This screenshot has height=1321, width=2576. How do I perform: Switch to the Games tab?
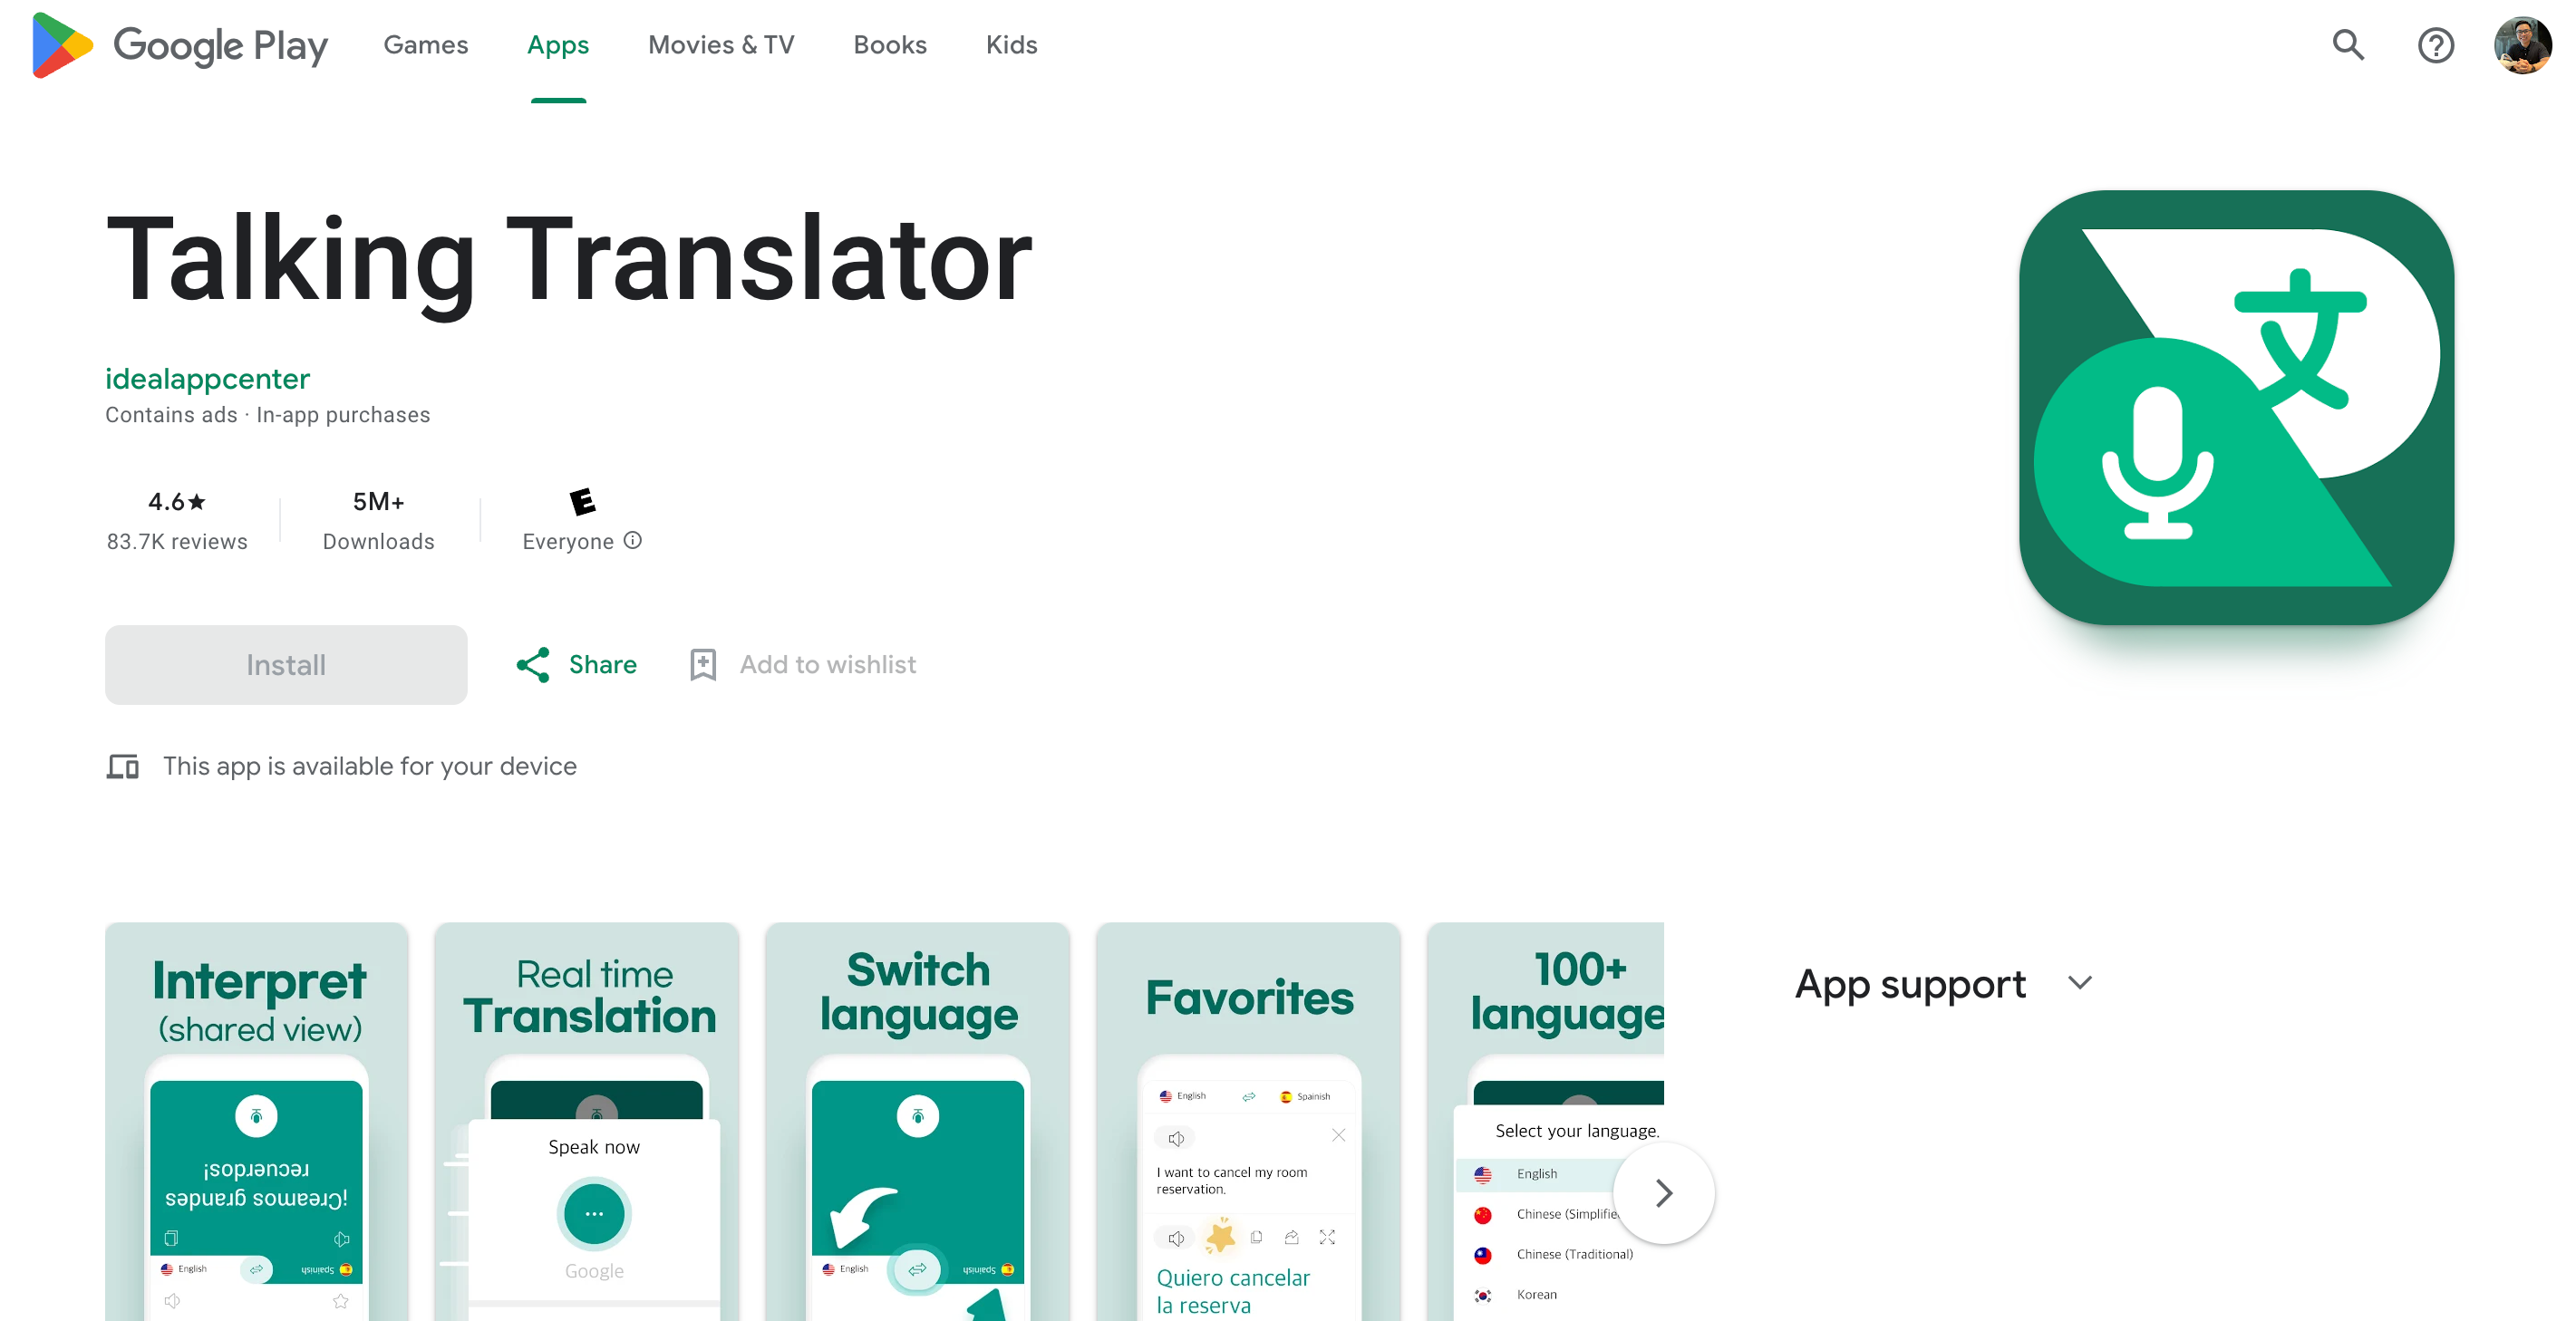[425, 45]
